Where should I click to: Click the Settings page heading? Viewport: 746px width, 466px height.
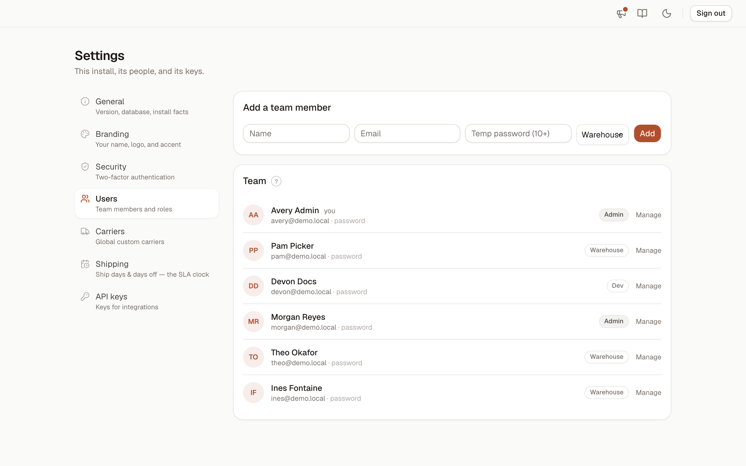tap(100, 55)
